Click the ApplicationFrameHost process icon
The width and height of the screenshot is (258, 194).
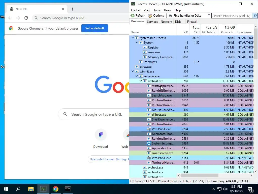pyautogui.click(x=149, y=148)
